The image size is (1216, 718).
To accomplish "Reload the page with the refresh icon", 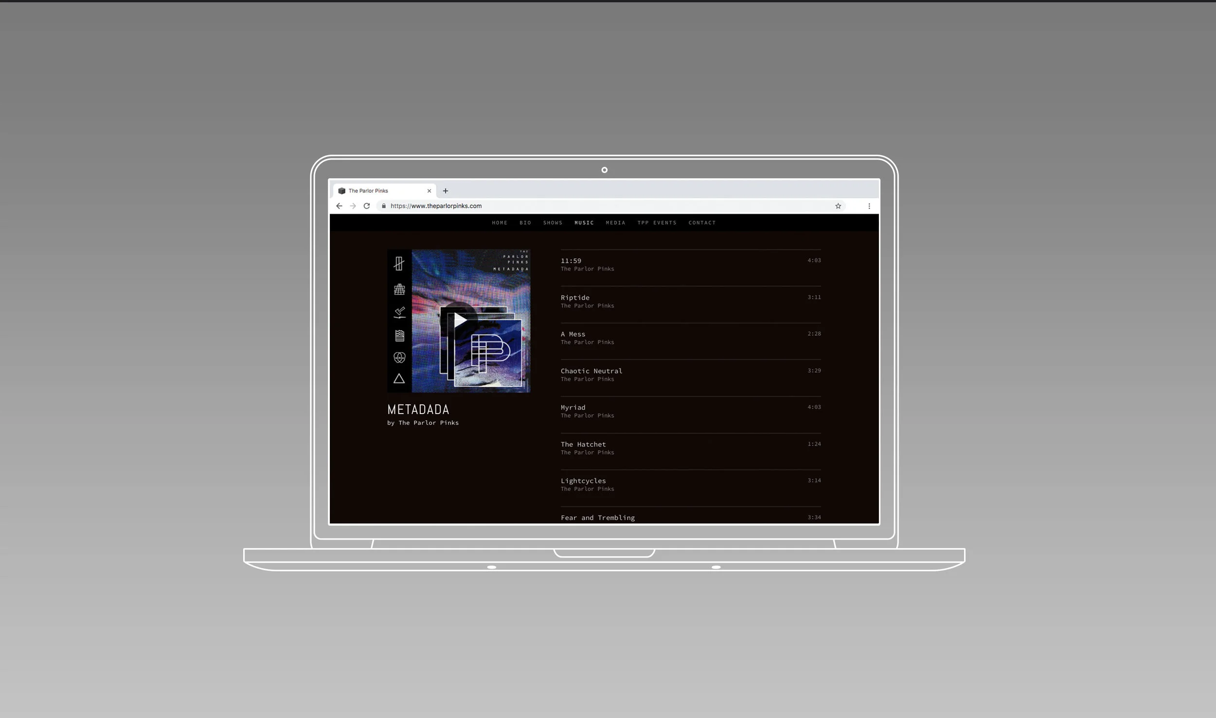I will click(x=367, y=206).
